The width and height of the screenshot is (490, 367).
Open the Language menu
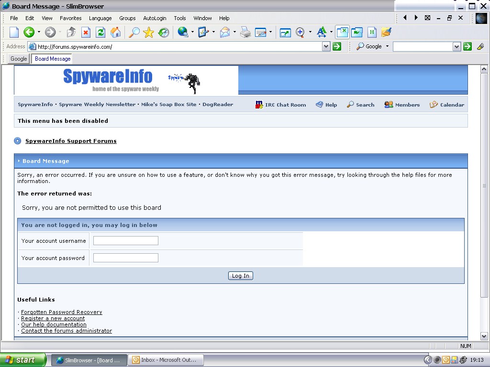coord(100,18)
